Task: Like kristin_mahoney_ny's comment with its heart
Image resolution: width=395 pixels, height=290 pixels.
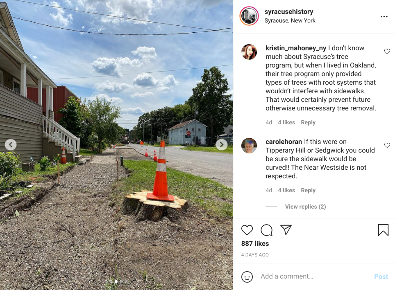Action: click(387, 51)
